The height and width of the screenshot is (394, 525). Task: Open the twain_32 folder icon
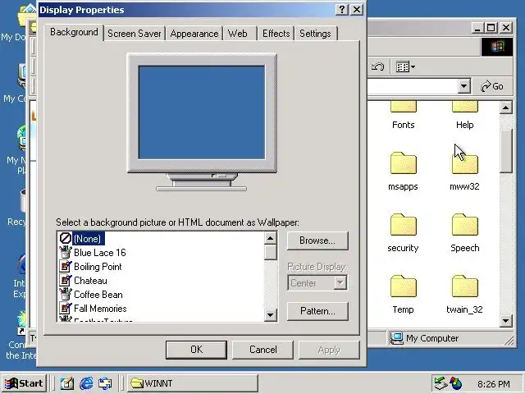tap(465, 286)
